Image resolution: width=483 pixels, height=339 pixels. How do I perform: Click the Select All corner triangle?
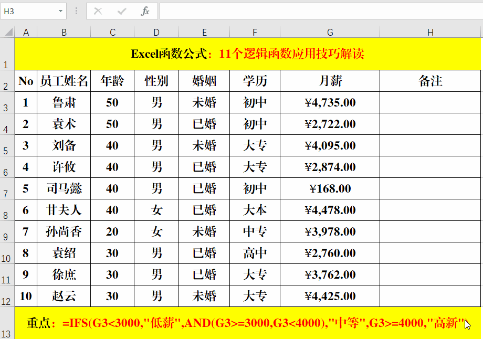click(x=9, y=31)
